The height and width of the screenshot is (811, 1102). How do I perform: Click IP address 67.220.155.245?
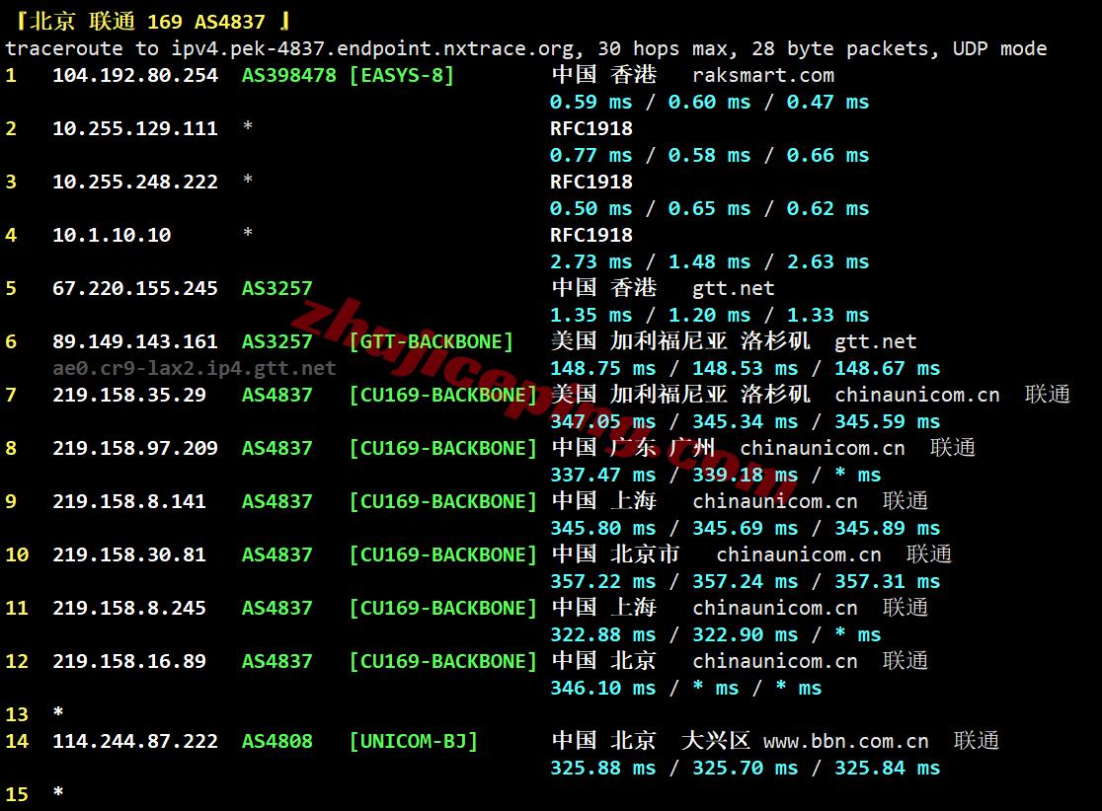pos(135,289)
